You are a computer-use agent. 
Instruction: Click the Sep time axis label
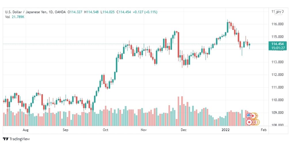(66, 130)
